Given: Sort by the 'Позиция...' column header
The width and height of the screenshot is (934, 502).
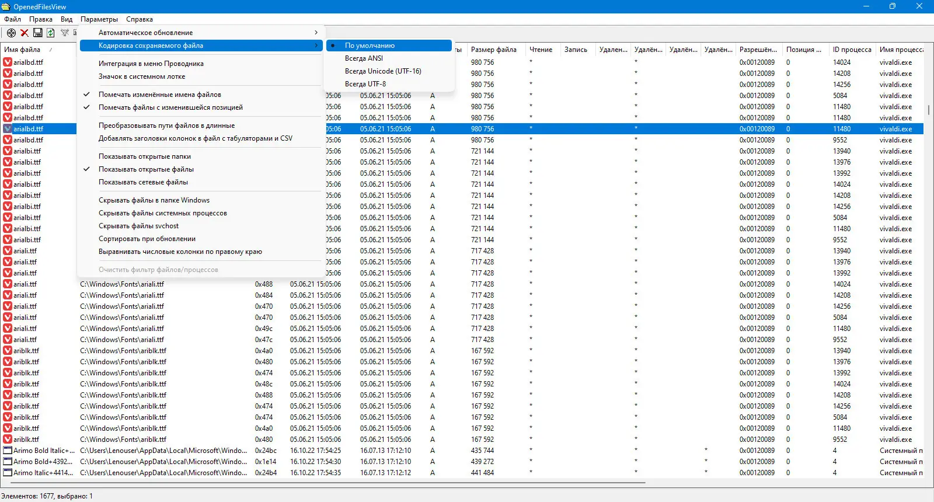Looking at the screenshot, I should tap(806, 50).
